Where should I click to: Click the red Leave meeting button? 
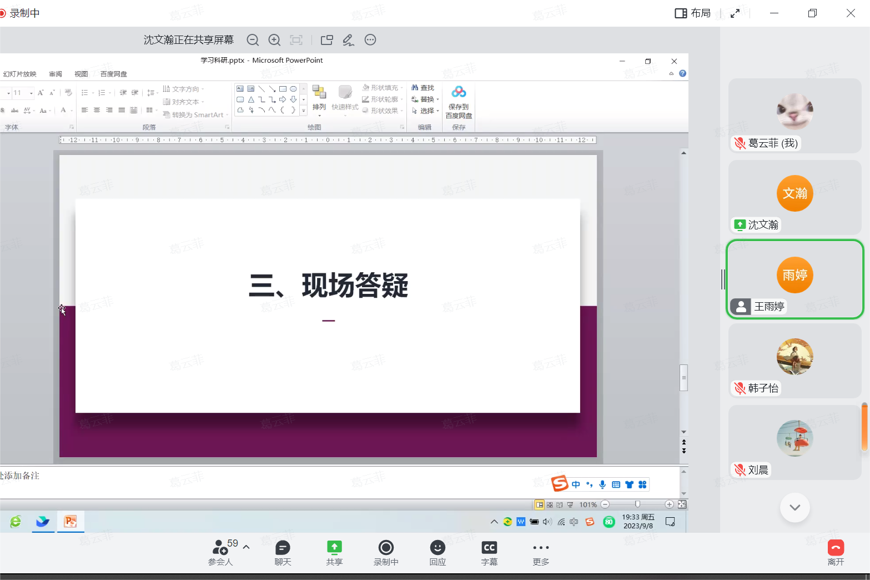pos(836,548)
